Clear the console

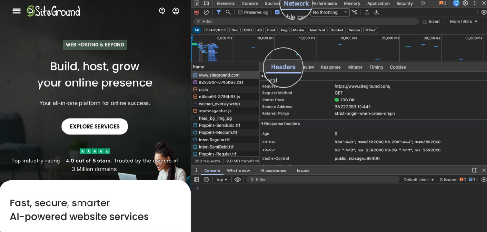pyautogui.click(x=206, y=180)
